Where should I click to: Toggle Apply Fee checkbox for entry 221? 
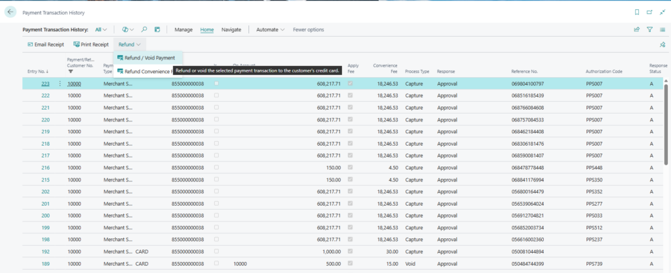[351, 108]
